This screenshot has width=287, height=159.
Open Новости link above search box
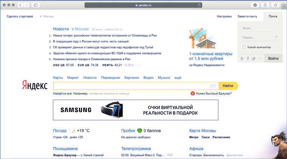point(90,78)
